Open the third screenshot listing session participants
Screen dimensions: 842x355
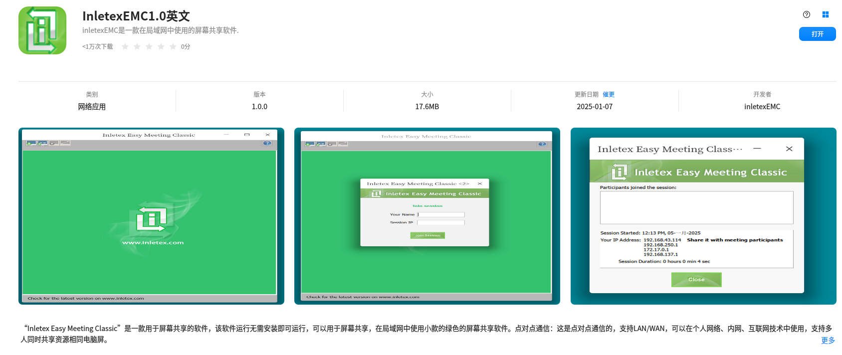click(703, 216)
